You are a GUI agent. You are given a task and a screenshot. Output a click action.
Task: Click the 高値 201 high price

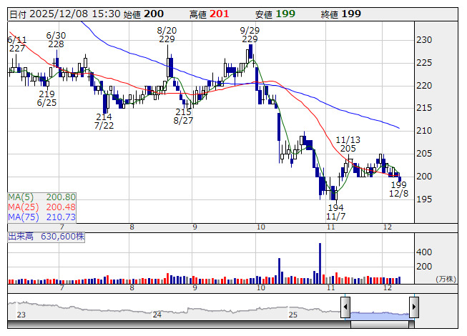click(x=210, y=14)
